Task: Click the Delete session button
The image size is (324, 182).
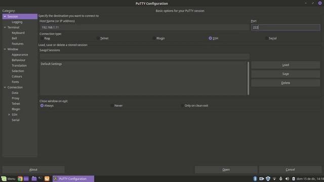Action: (x=286, y=83)
